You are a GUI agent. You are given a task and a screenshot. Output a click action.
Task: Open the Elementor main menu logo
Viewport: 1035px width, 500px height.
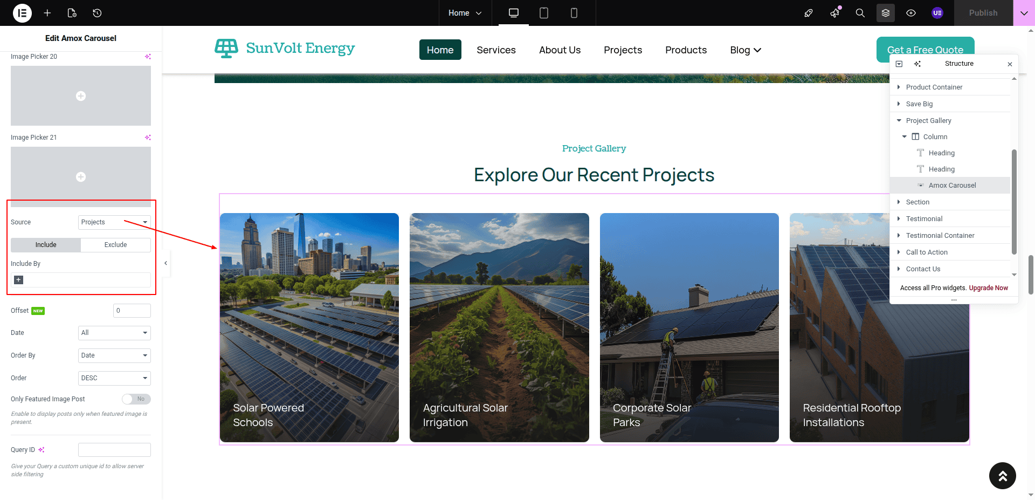(22, 13)
